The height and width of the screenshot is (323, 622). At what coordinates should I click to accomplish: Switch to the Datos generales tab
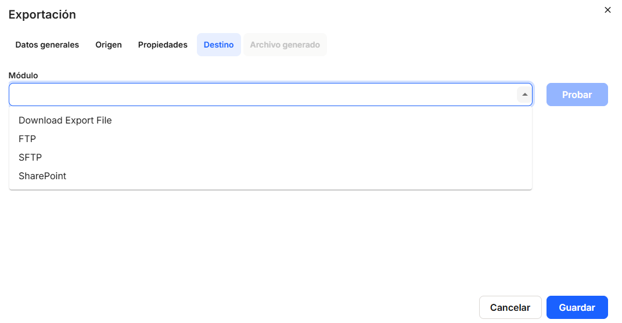coord(47,45)
